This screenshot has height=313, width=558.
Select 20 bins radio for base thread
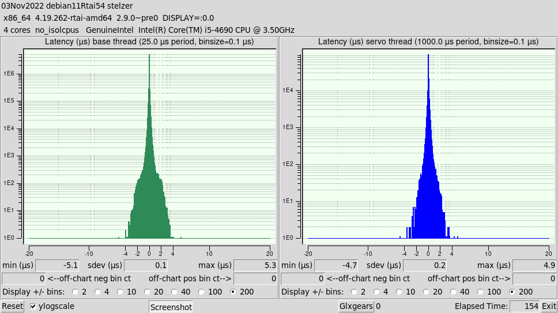pyautogui.click(x=147, y=292)
